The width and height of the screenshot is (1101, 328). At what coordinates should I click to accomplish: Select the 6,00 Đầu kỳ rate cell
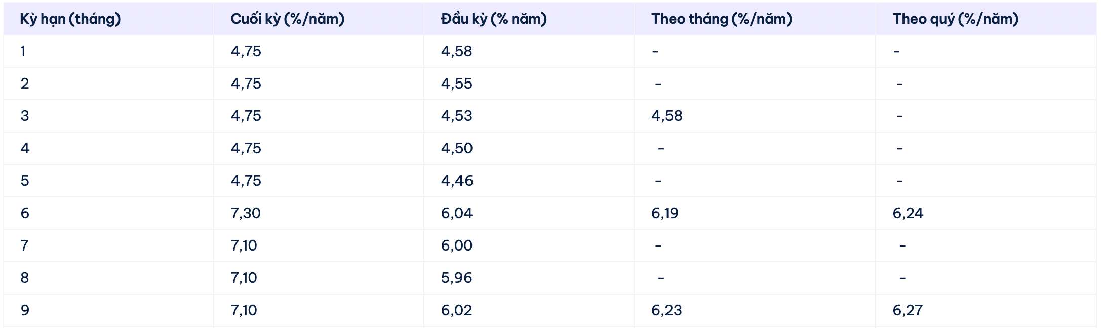click(x=456, y=245)
